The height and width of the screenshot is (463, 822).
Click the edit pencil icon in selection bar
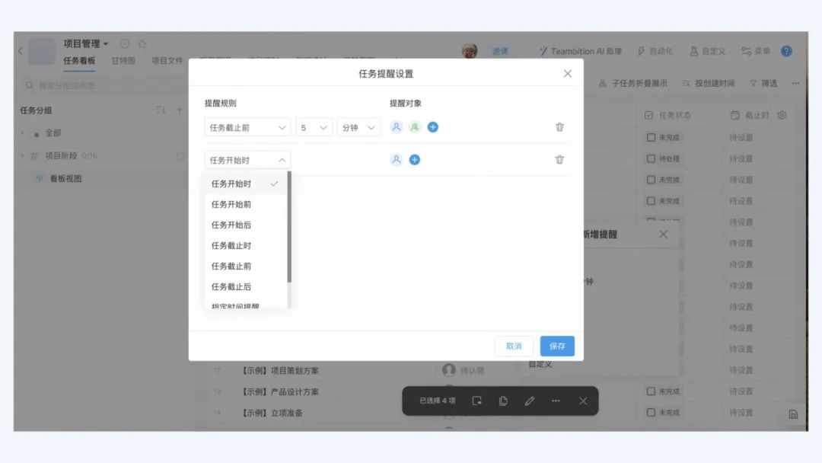click(530, 401)
